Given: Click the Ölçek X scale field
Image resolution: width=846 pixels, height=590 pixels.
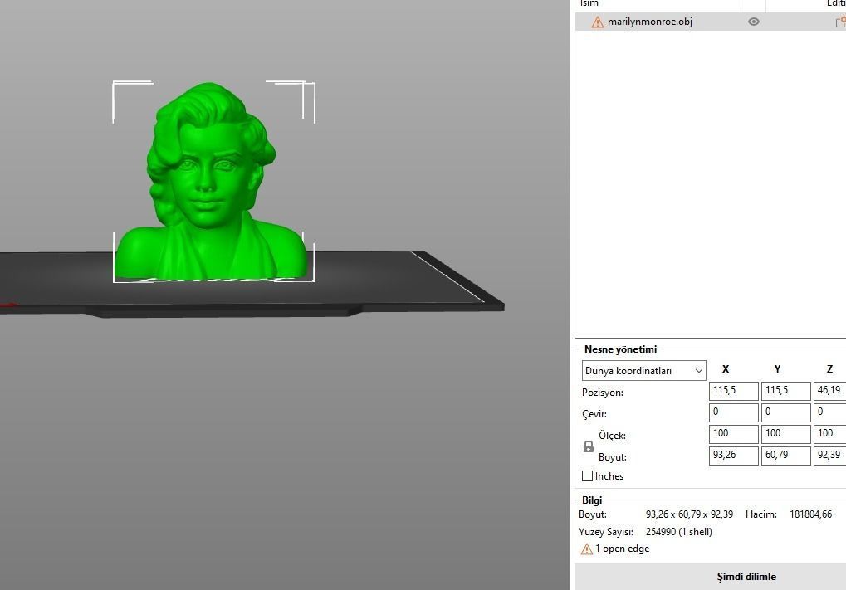Looking at the screenshot, I should click(733, 434).
